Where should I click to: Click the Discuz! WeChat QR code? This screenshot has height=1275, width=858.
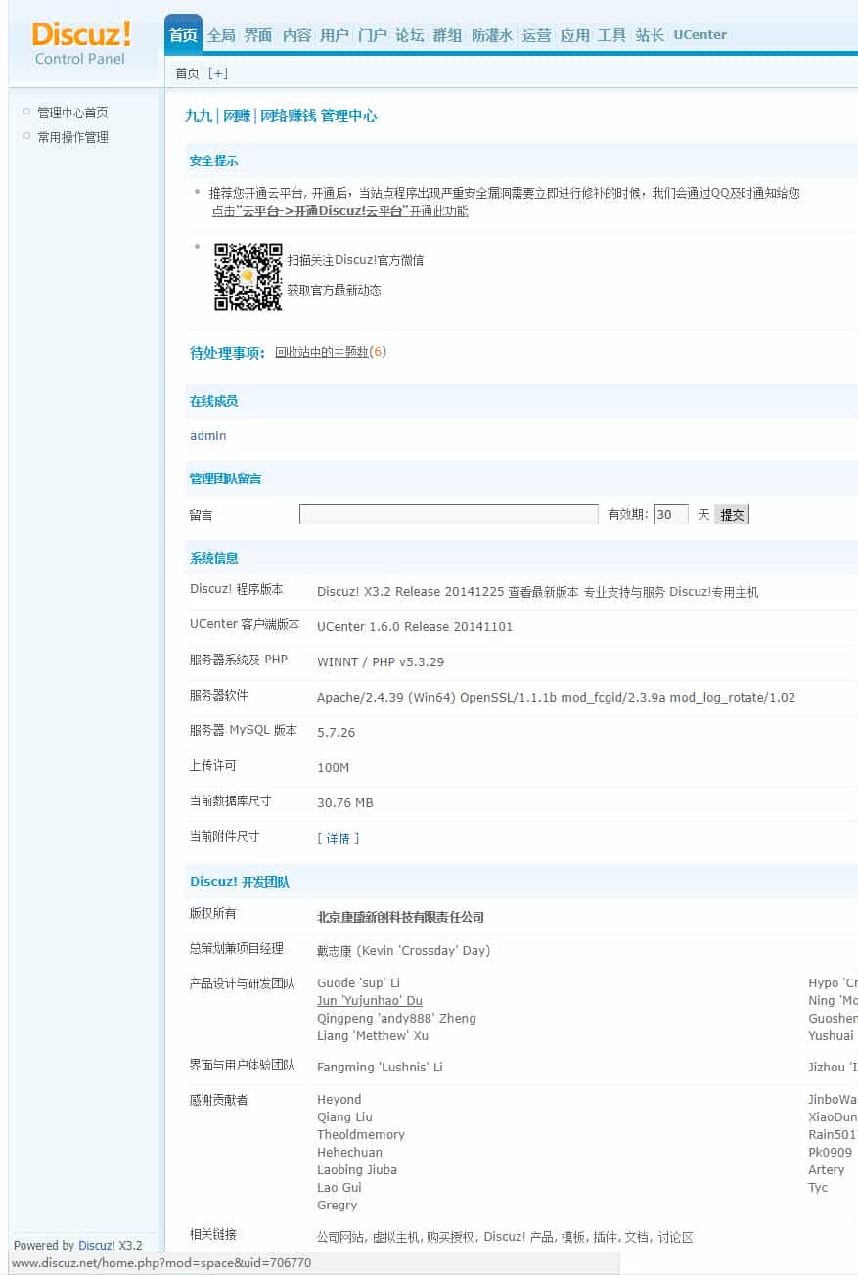click(x=248, y=277)
